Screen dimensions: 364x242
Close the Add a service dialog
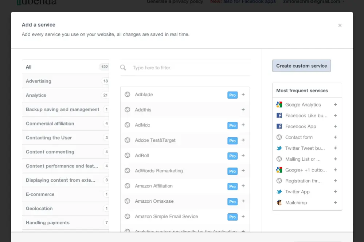340,25
